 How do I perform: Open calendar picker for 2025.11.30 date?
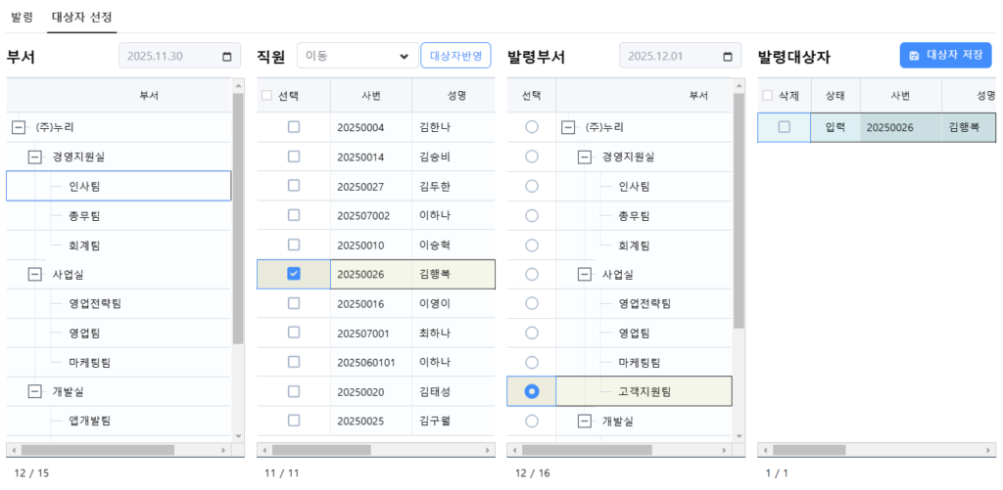(227, 57)
